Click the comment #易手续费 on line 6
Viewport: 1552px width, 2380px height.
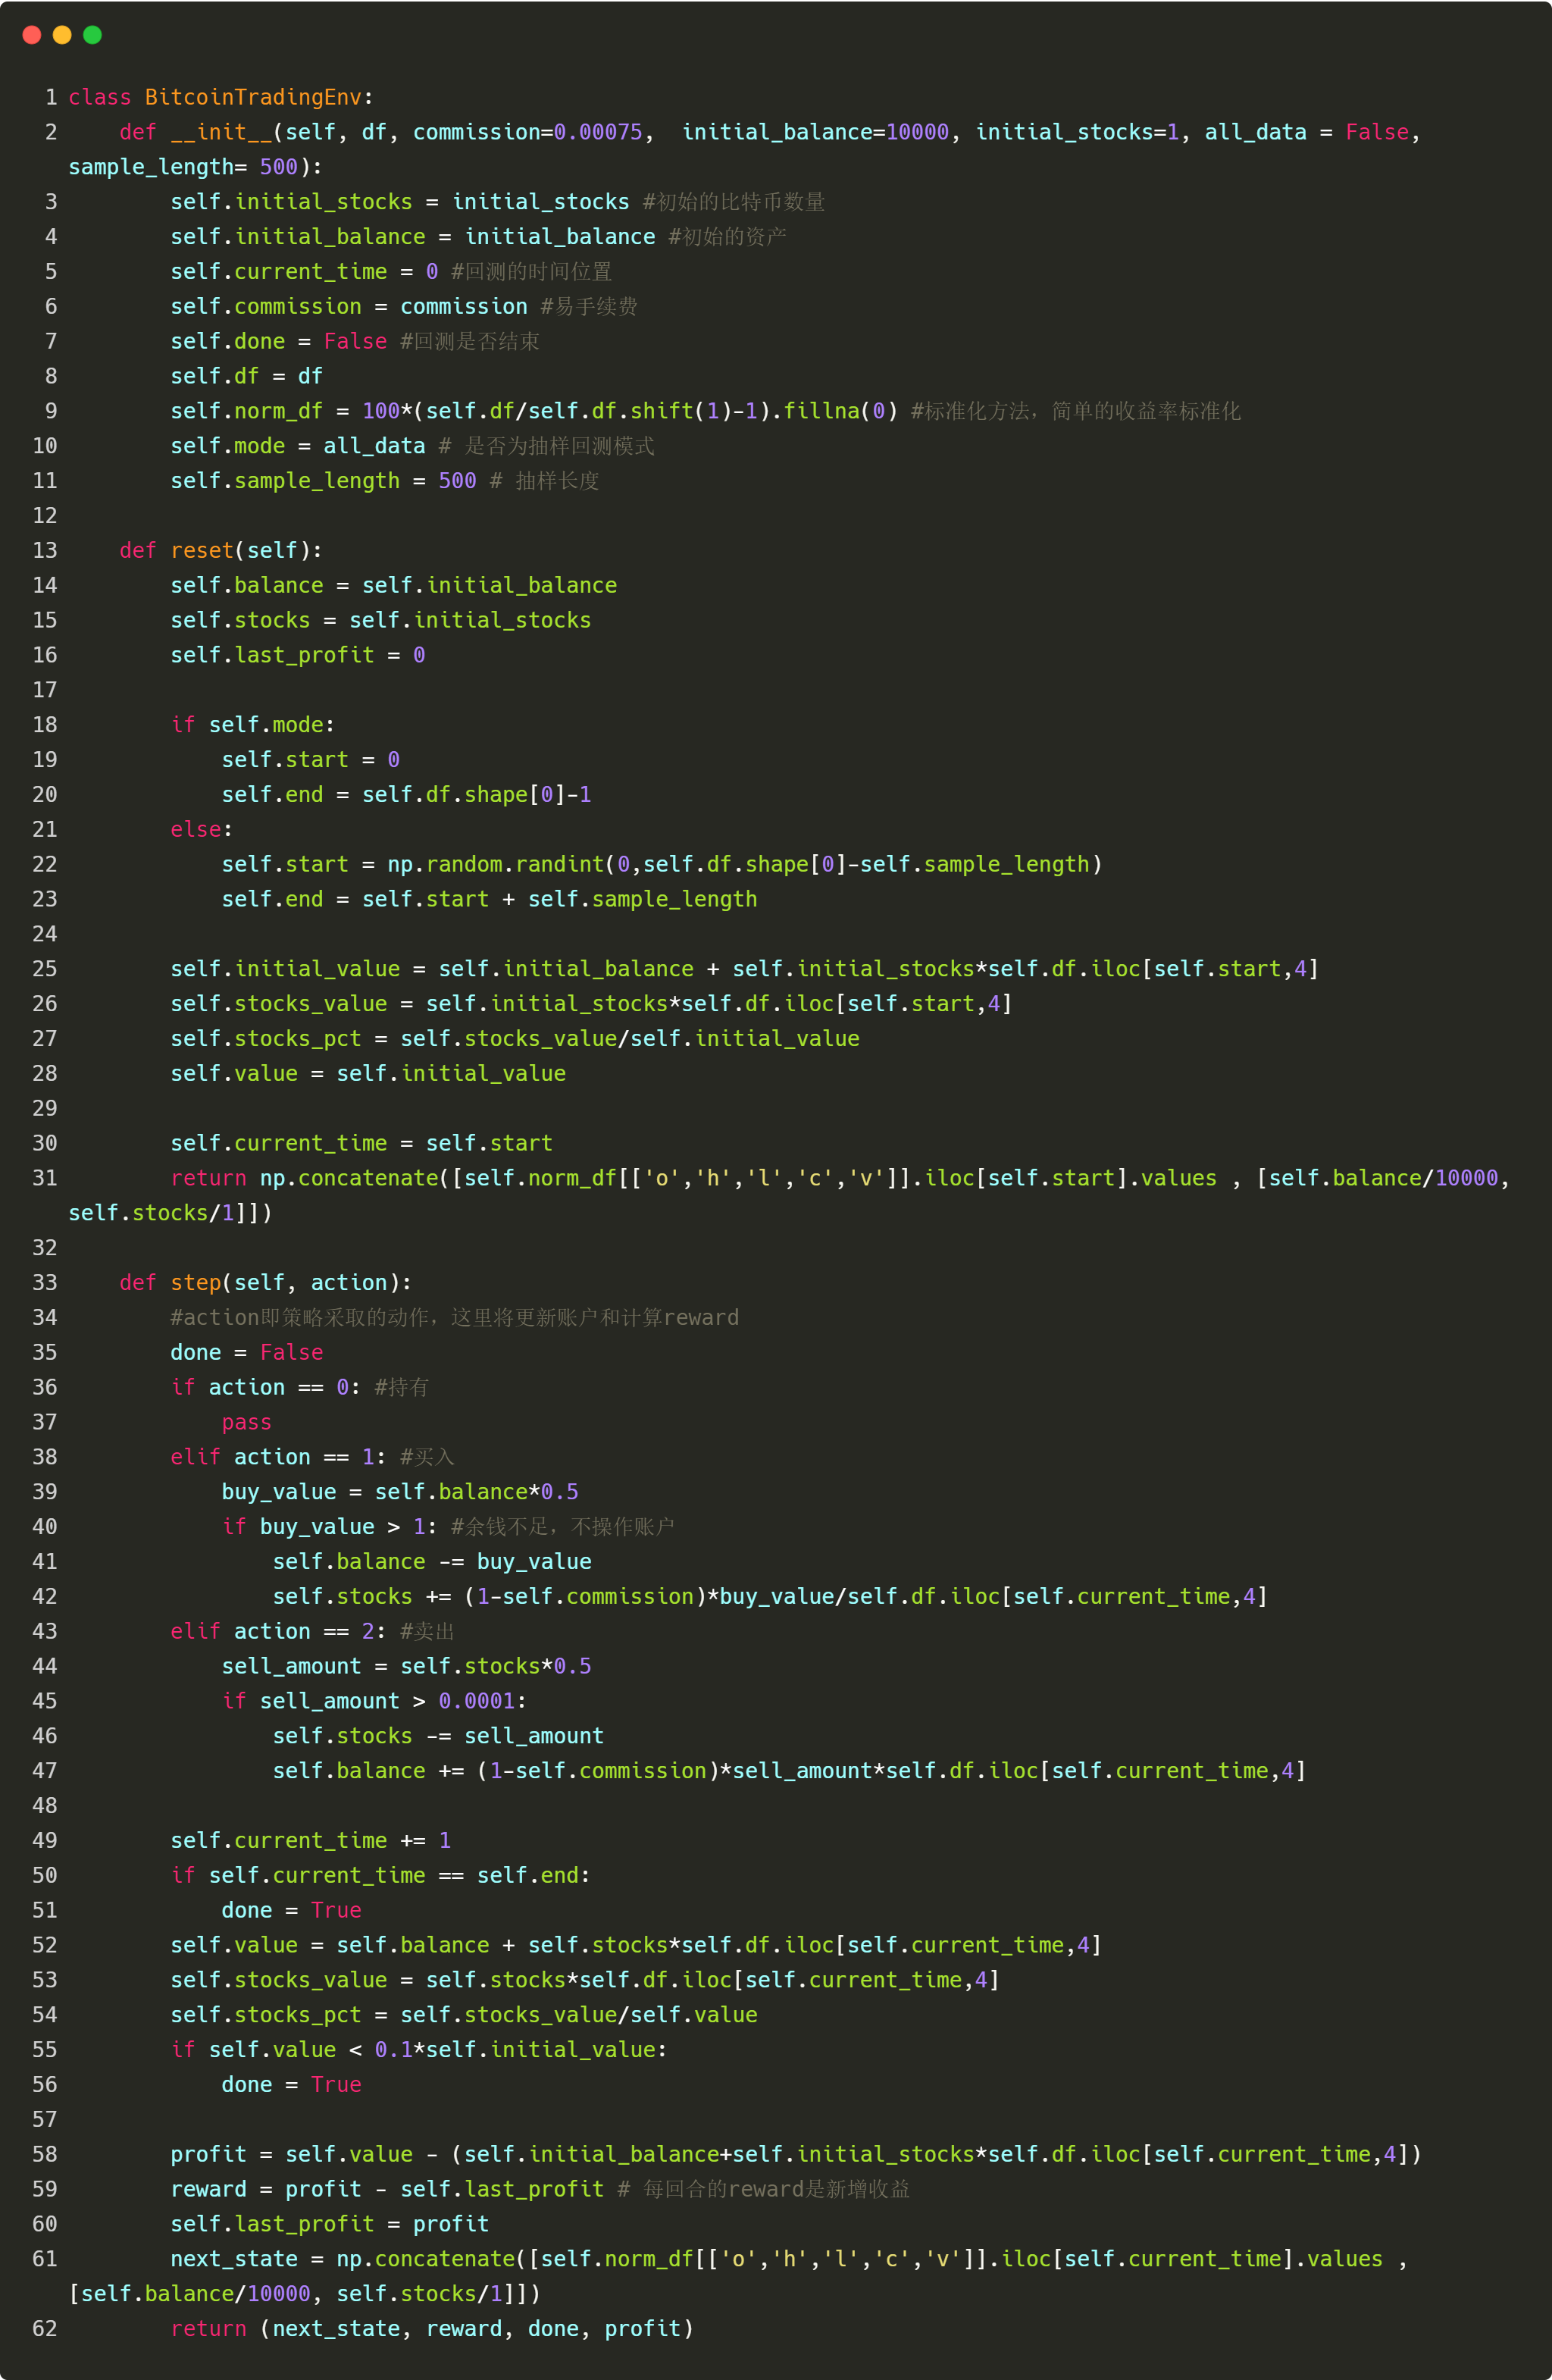tap(589, 307)
